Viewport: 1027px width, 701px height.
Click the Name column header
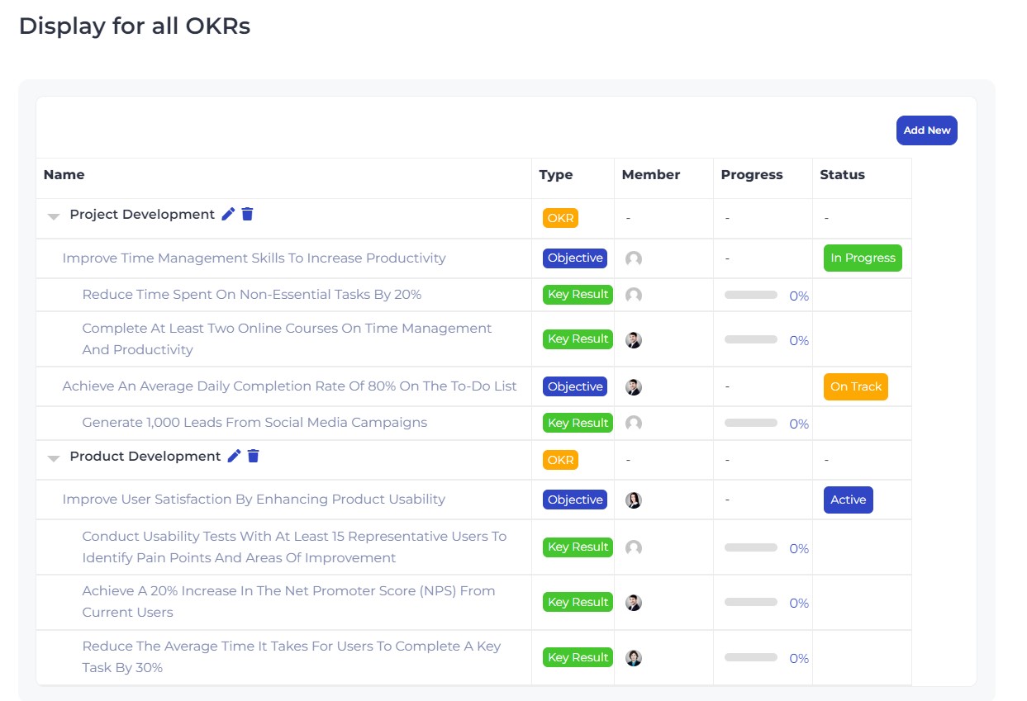click(64, 174)
